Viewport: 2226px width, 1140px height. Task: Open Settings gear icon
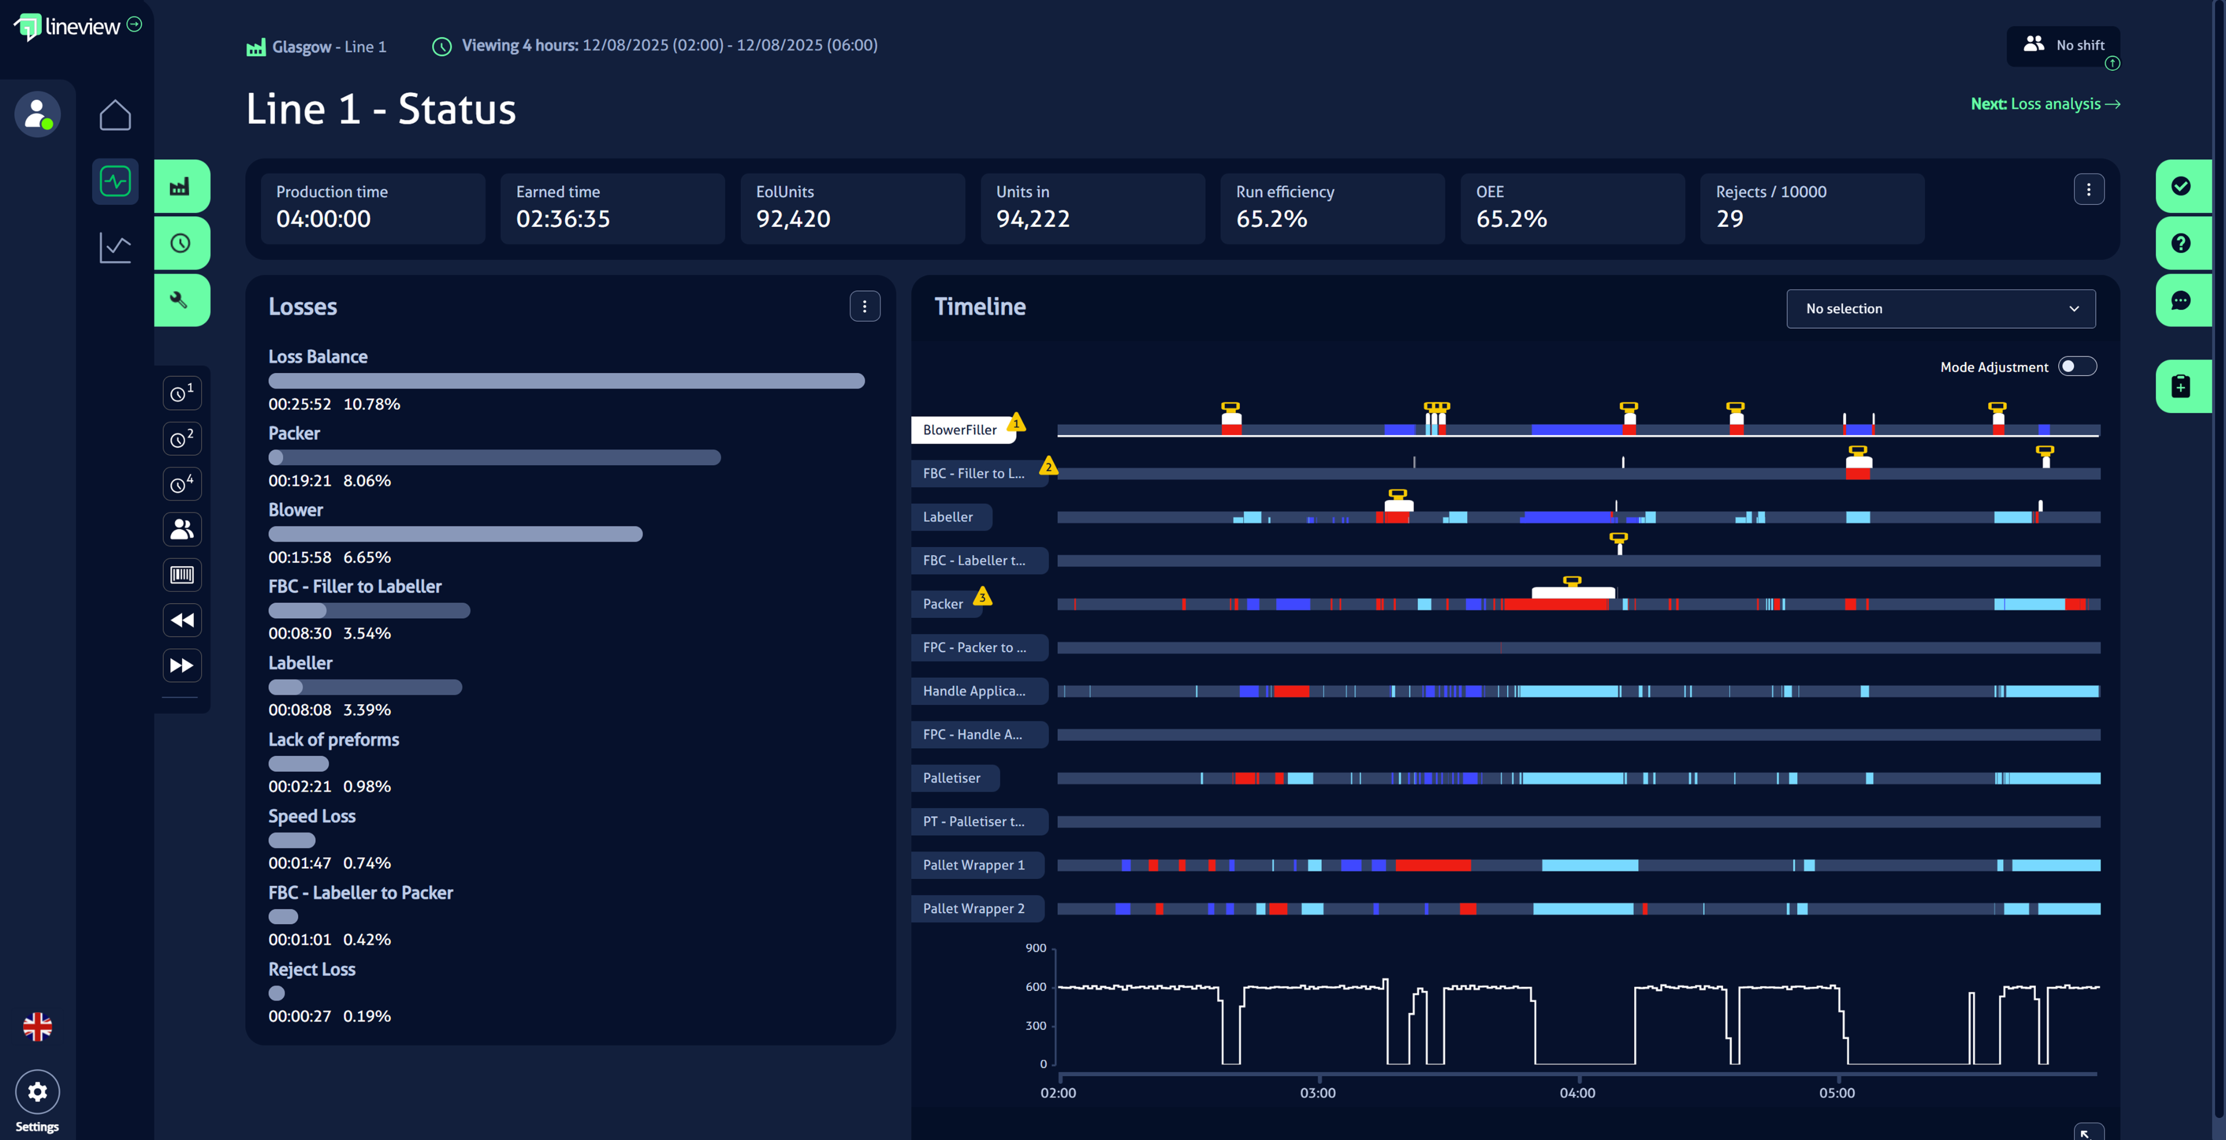[x=37, y=1092]
